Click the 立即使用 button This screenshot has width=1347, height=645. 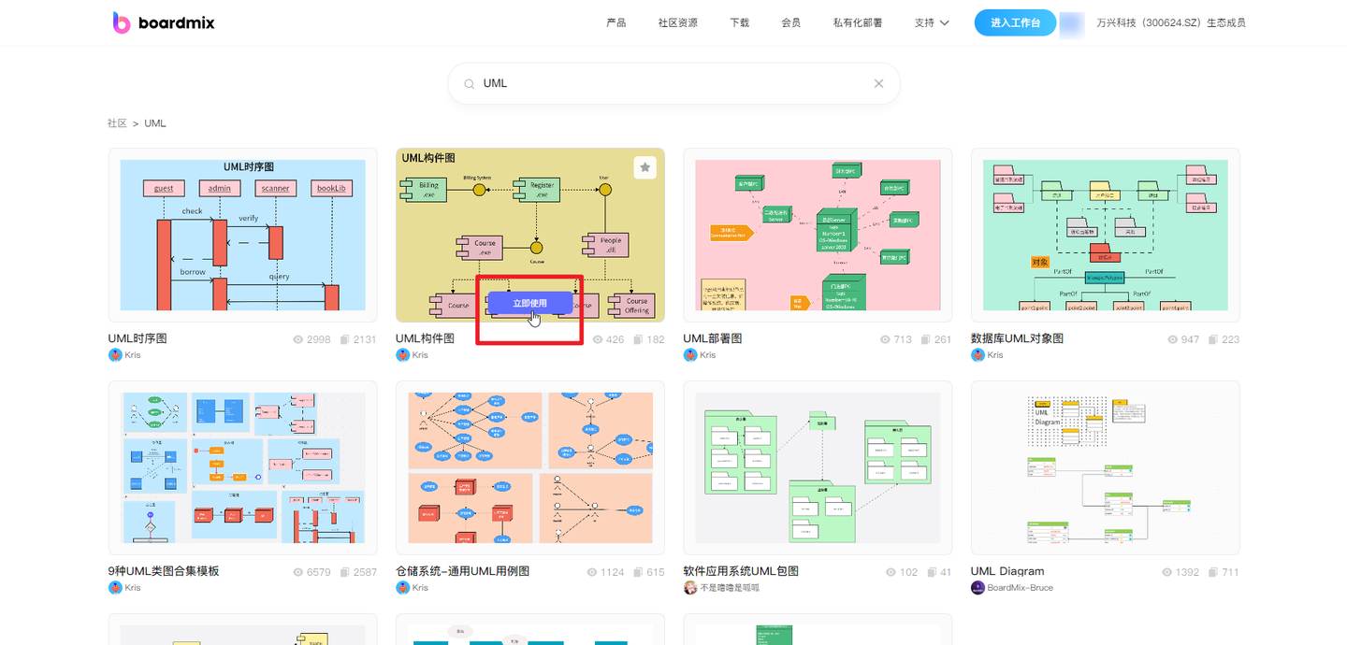[x=529, y=303]
